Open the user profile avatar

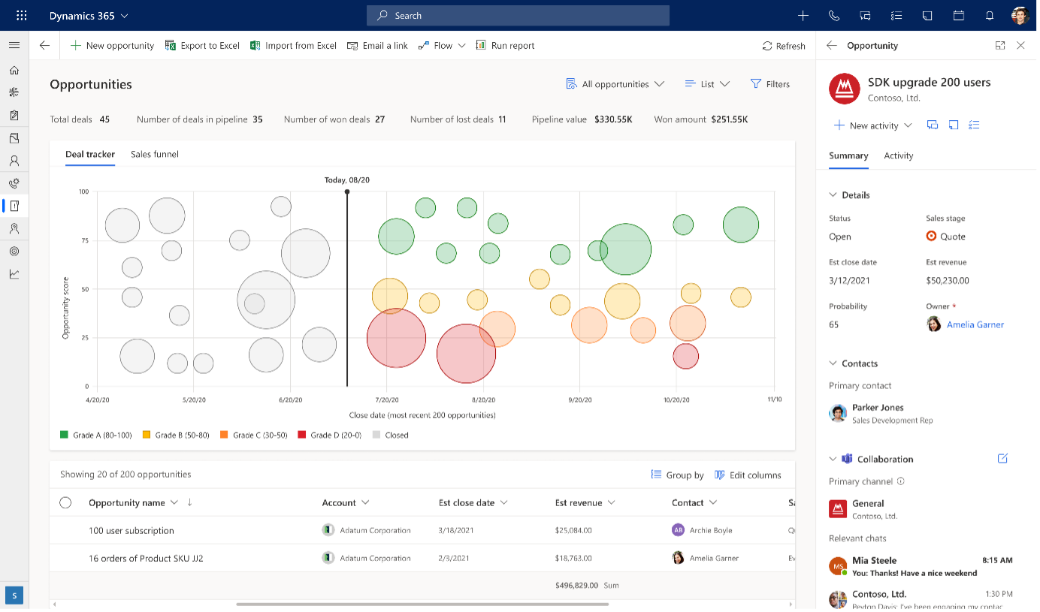click(x=1020, y=15)
